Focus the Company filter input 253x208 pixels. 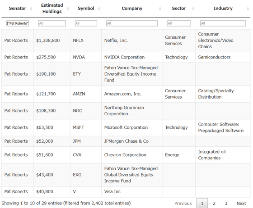coord(132,23)
